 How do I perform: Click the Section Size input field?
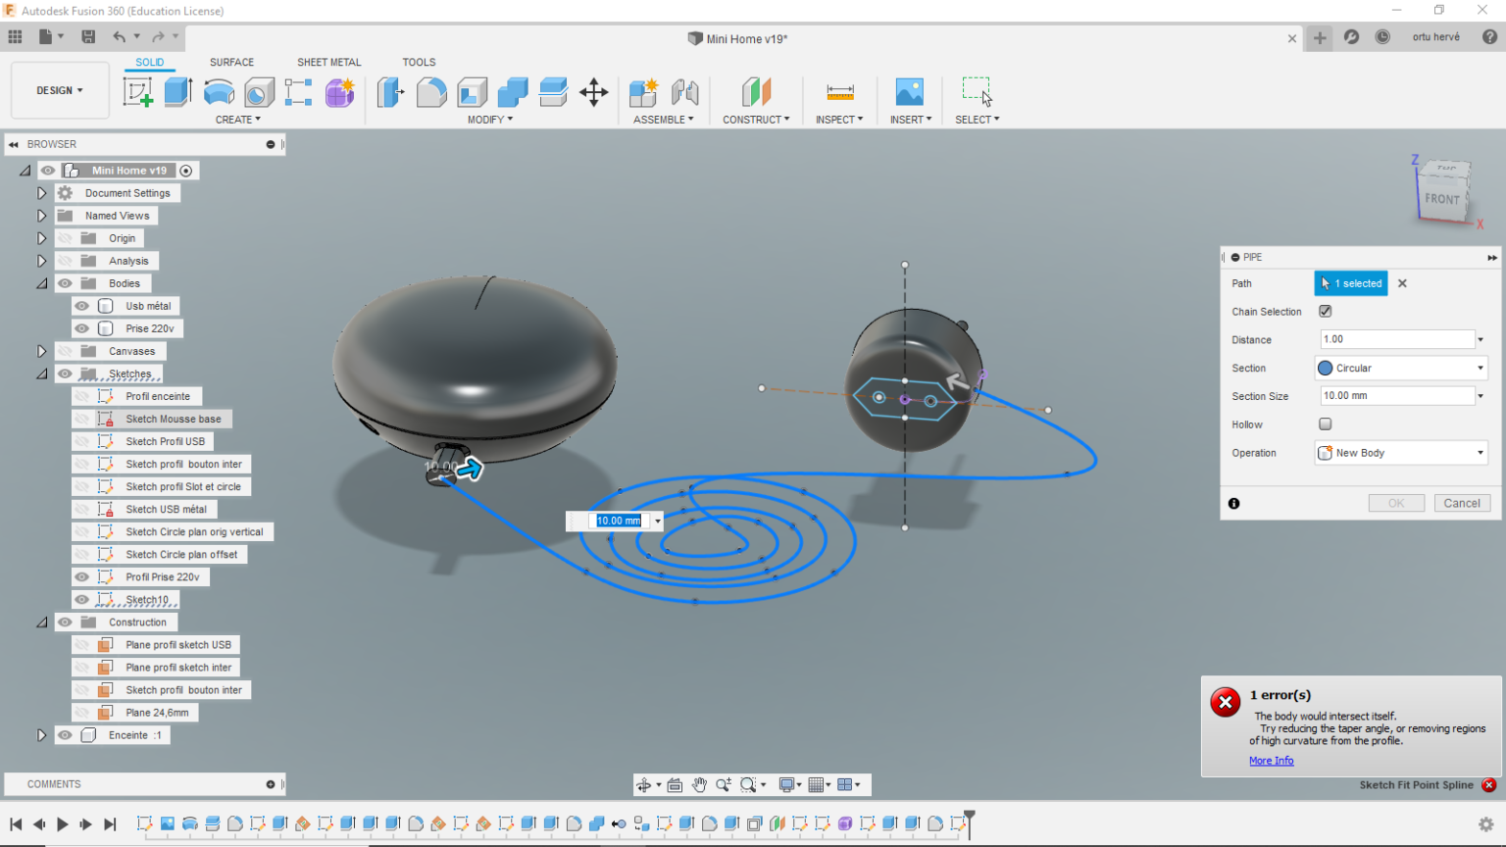pyautogui.click(x=1396, y=396)
